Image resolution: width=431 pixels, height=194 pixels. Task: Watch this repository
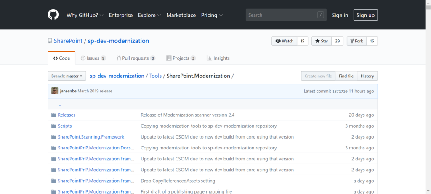coord(285,41)
